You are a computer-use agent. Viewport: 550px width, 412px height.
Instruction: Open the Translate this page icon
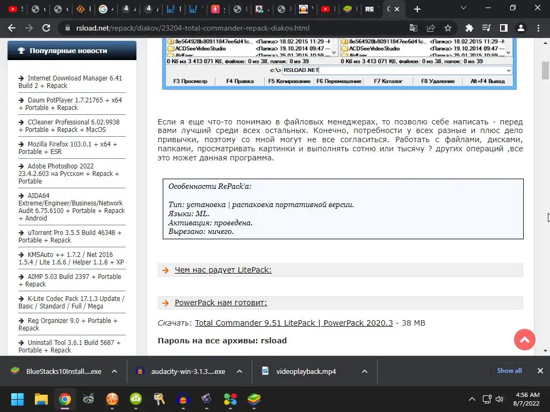tap(414, 28)
